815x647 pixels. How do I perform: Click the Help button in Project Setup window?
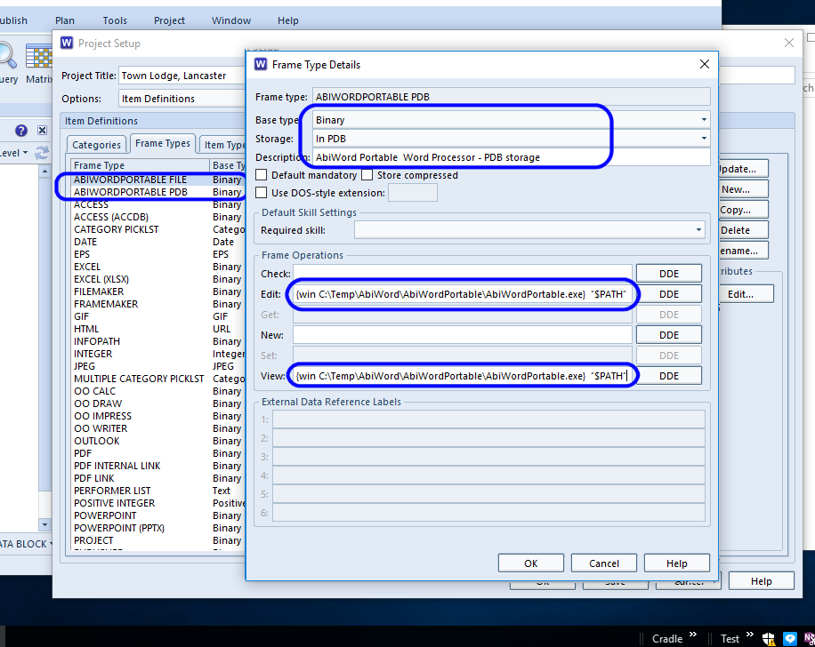[762, 581]
